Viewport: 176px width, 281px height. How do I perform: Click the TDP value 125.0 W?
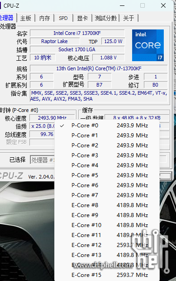(113, 41)
